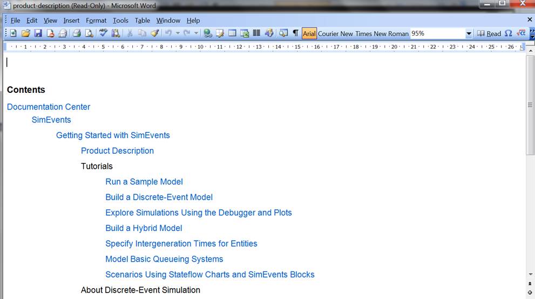Open the zoom percentage dropdown arrow

pos(469,33)
